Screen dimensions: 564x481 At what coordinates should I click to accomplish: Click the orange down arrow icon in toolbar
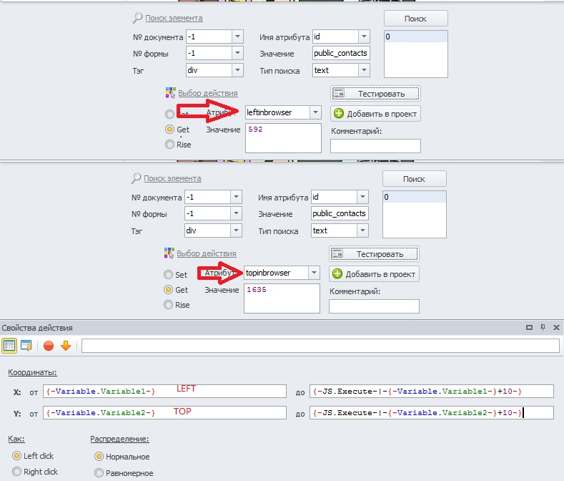click(x=66, y=346)
